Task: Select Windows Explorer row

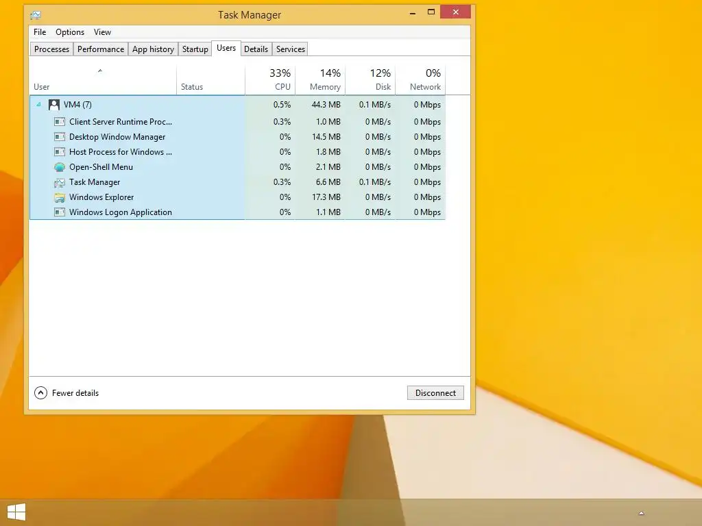Action: (237, 197)
